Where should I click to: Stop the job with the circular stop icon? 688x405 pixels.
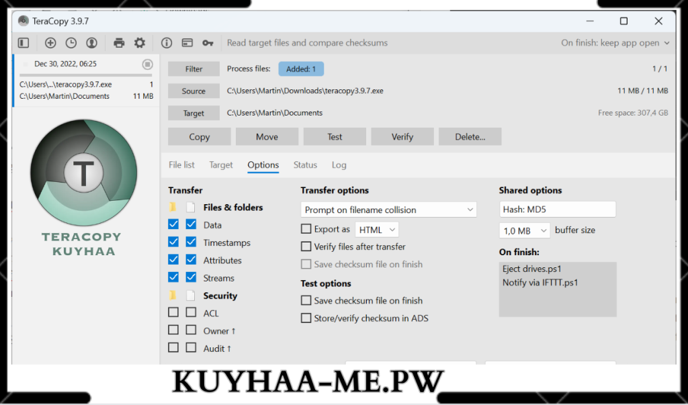pos(147,64)
